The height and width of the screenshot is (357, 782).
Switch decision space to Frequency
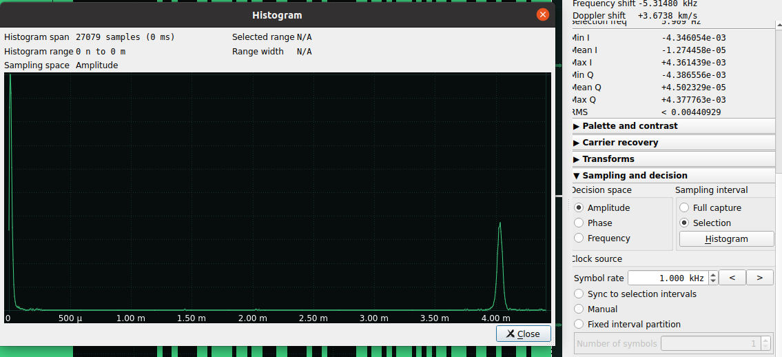(579, 238)
